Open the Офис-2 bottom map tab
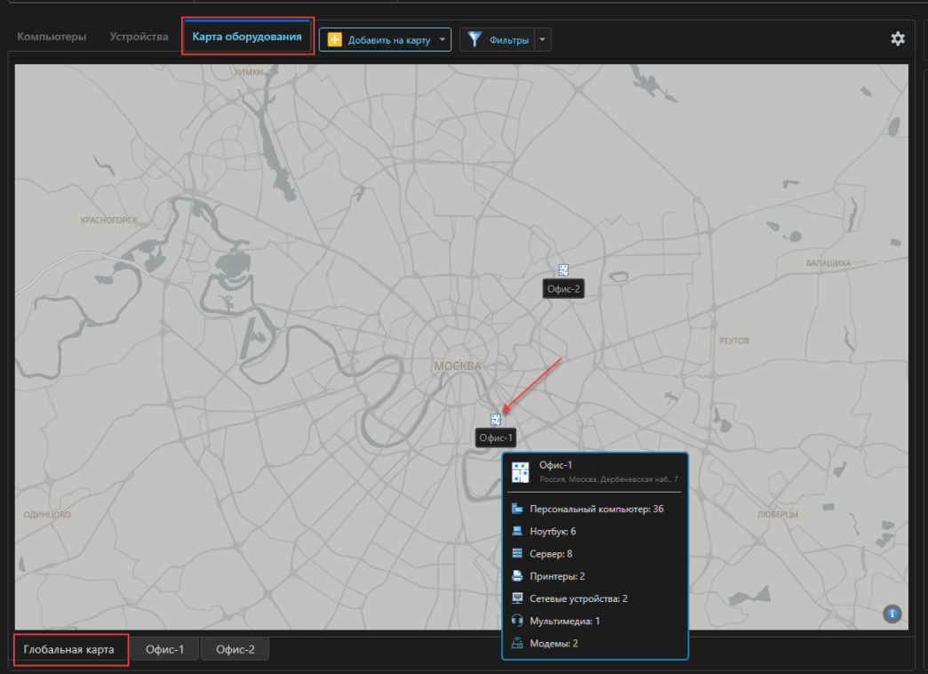 pyautogui.click(x=235, y=649)
